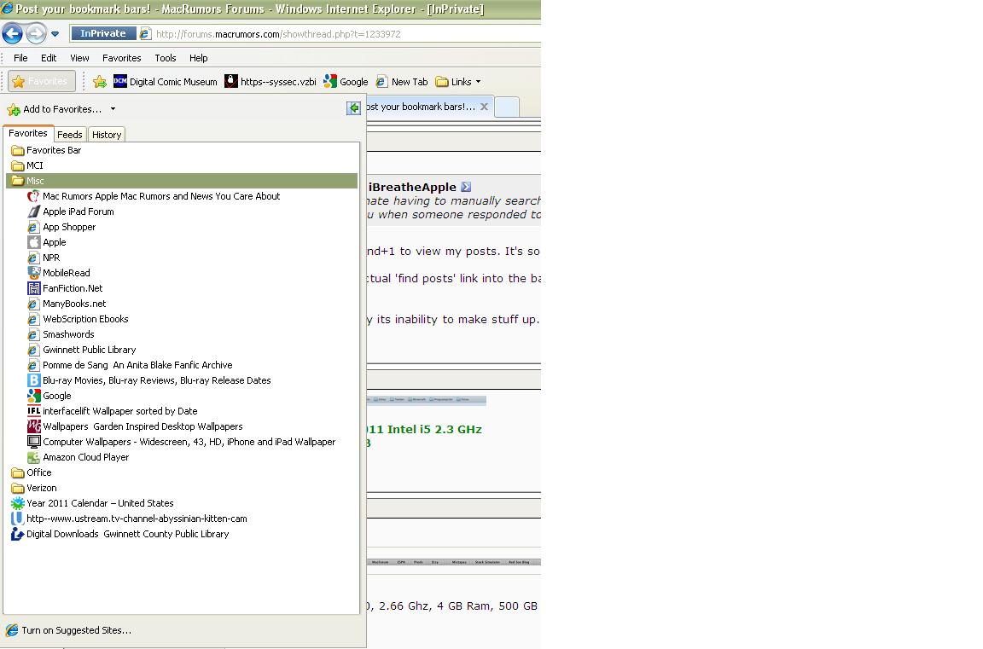Open Blu-ray Movies reviews favorite
983x649 pixels.
149,380
